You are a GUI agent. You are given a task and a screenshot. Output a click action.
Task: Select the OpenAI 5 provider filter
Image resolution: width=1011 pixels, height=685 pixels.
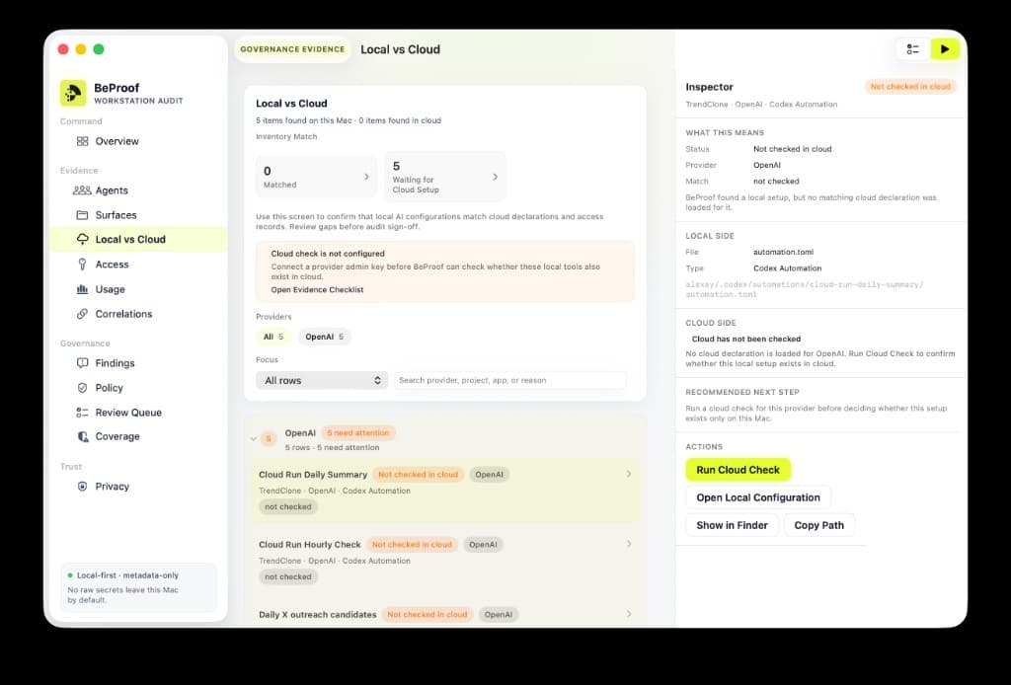point(324,337)
